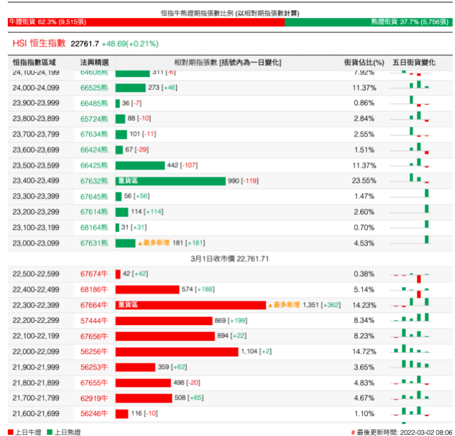
Task: Click the 66525熊 warrant link
Action: 94,88
